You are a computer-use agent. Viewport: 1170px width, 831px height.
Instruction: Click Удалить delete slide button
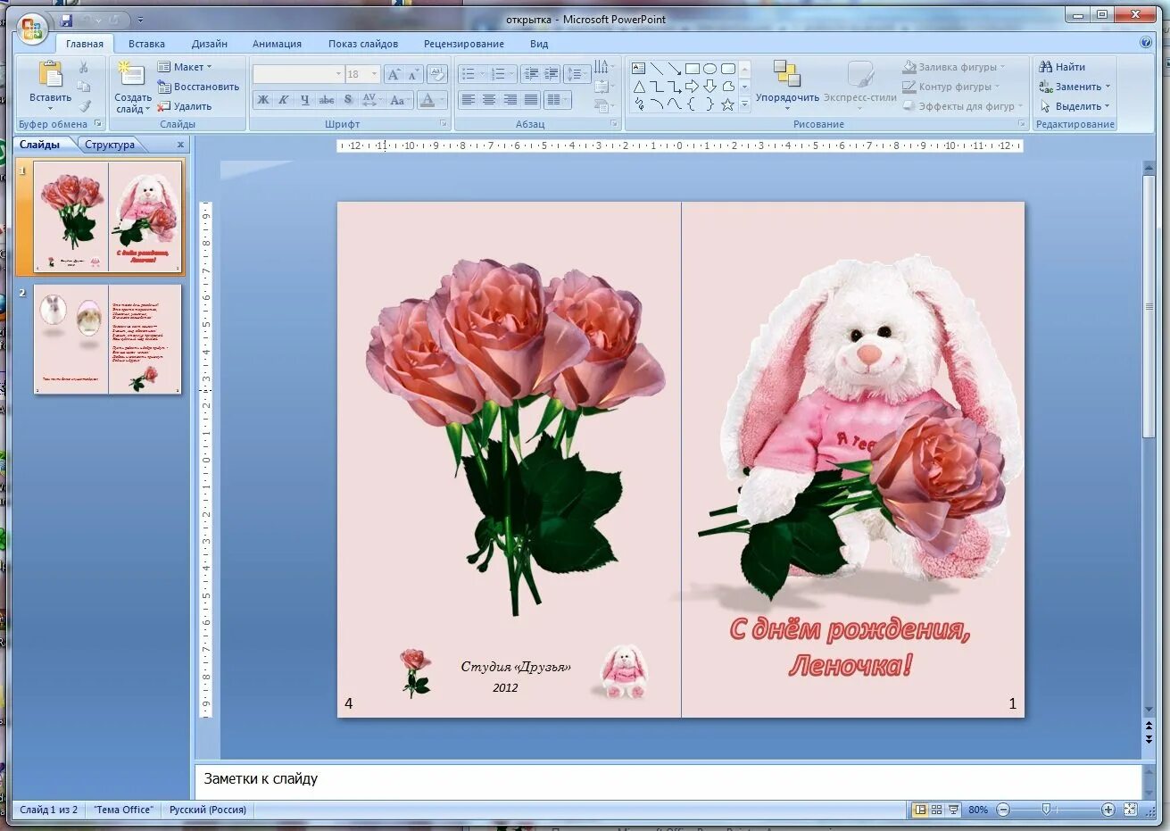click(185, 106)
